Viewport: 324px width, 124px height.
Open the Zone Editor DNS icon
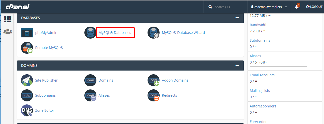(x=27, y=110)
